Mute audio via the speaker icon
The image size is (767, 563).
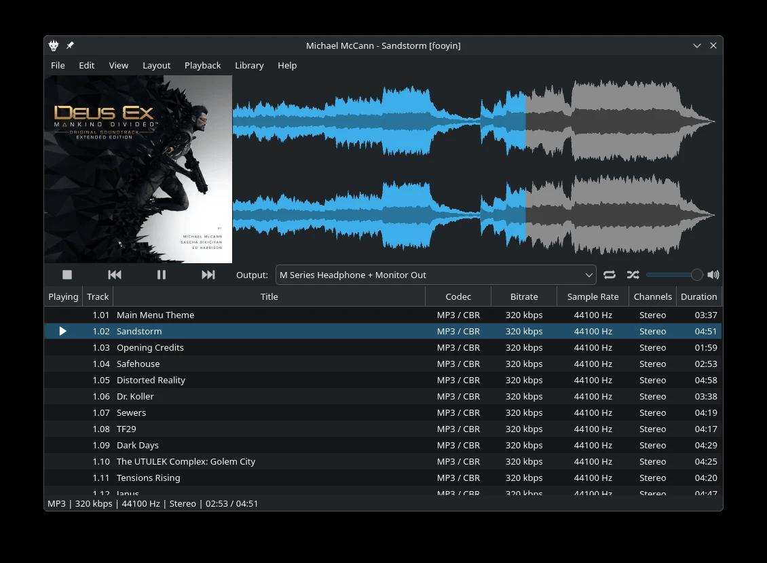[x=713, y=275]
